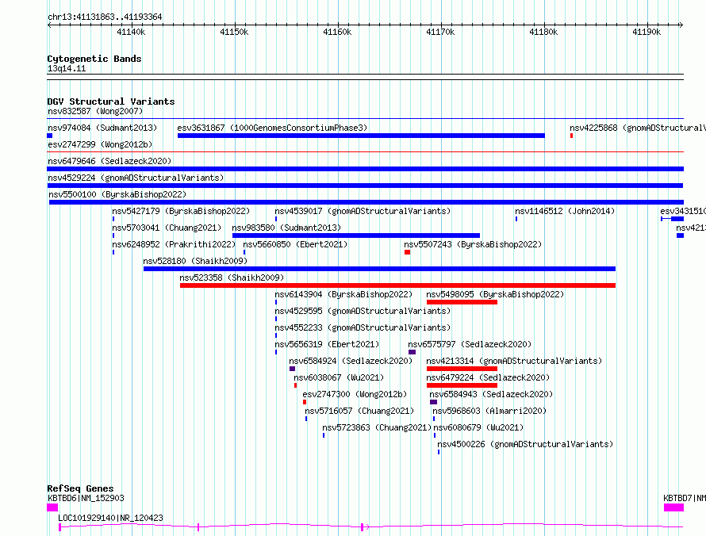Viewport: 706px width, 536px height.
Task: Click the nsv5498095 red bar
Action: pyautogui.click(x=462, y=302)
